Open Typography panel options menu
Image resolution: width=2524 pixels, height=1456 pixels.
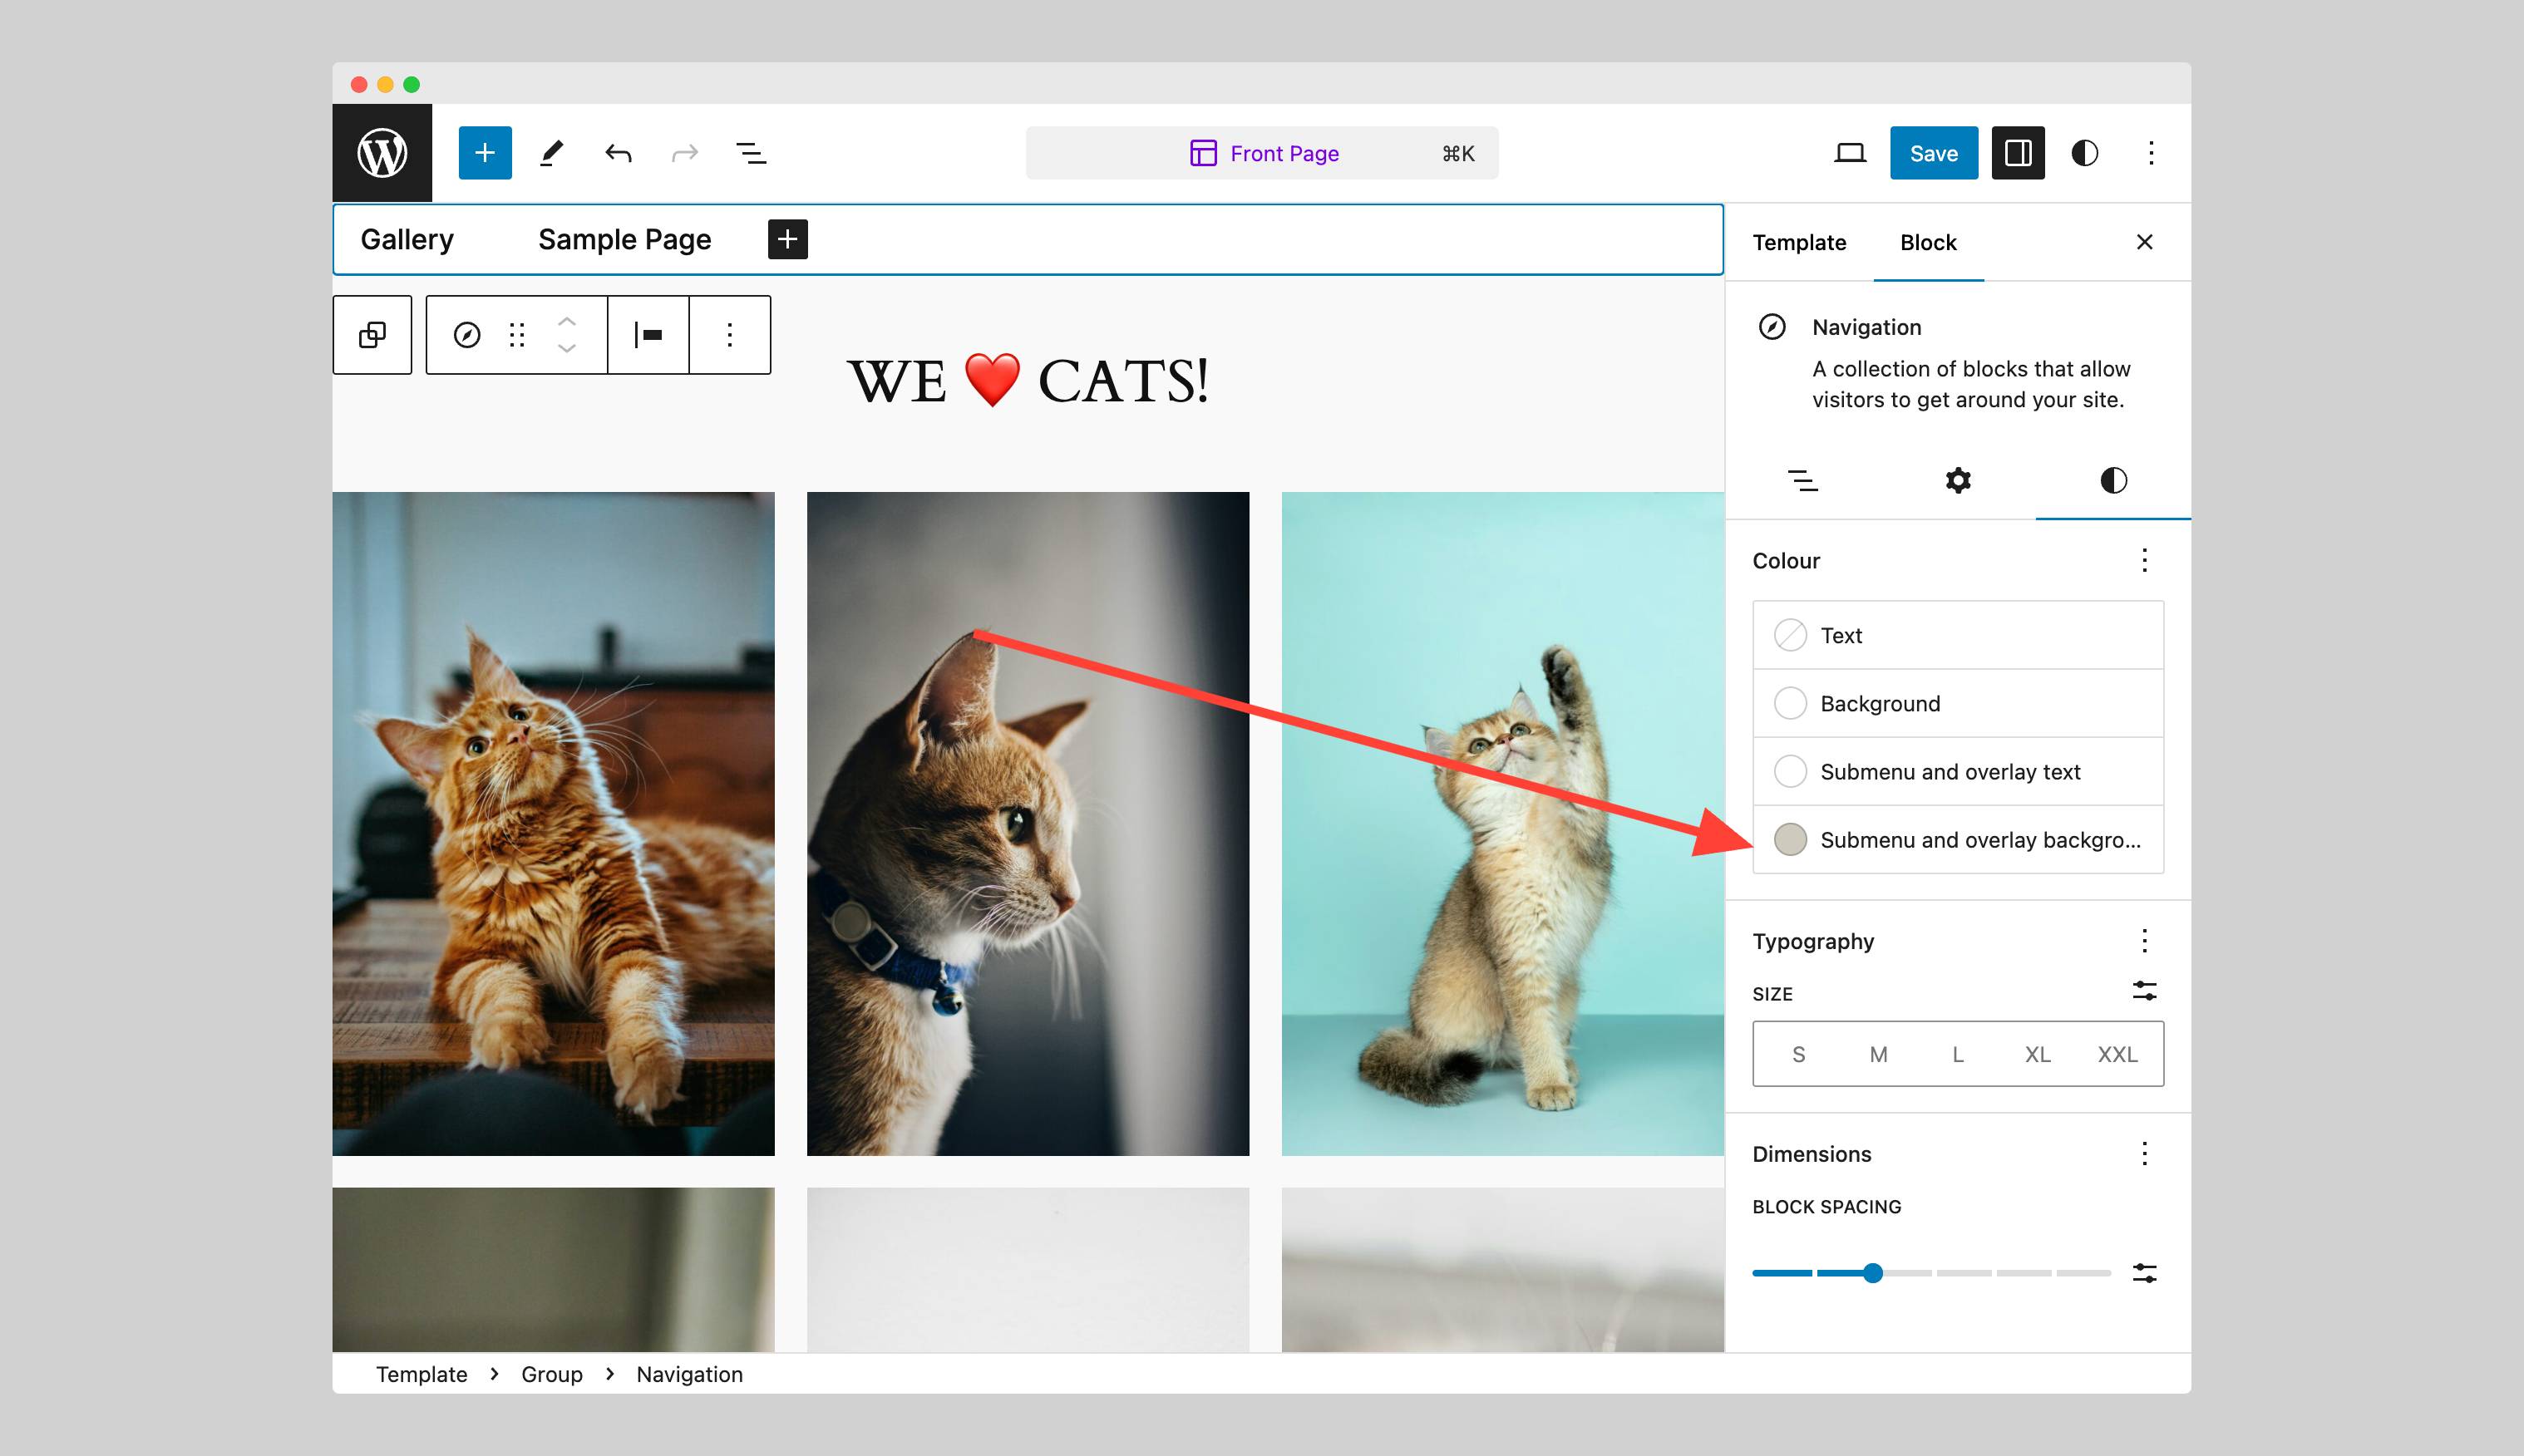pyautogui.click(x=2144, y=941)
